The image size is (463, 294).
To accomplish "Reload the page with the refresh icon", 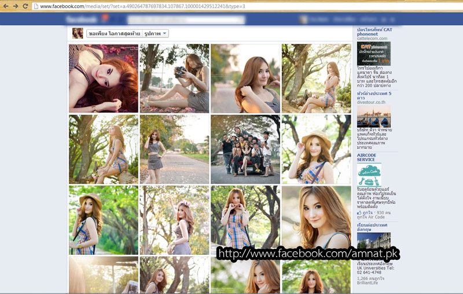I will pyautogui.click(x=25, y=6).
